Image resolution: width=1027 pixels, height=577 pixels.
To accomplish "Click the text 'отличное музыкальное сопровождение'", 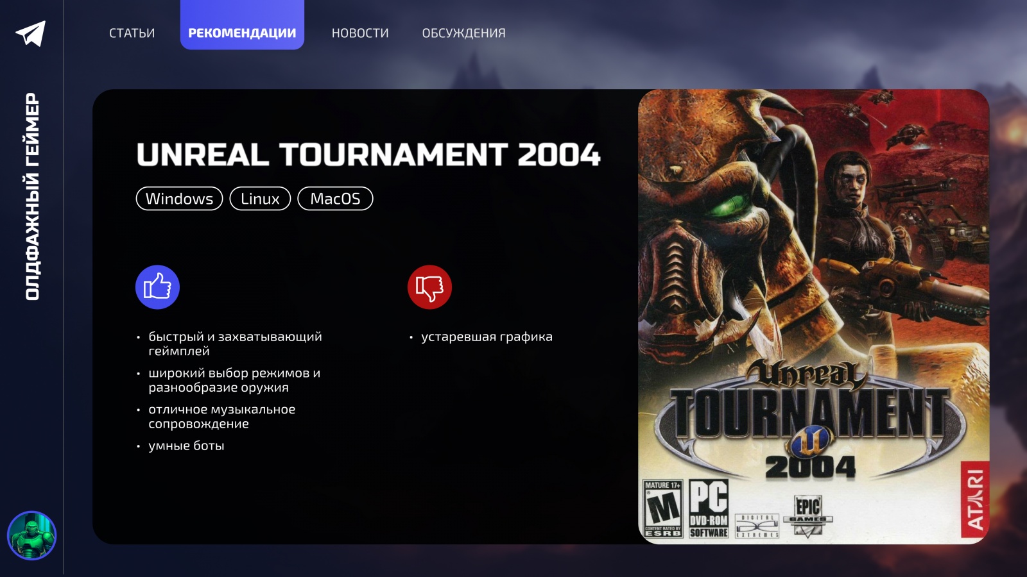I will pyautogui.click(x=222, y=417).
